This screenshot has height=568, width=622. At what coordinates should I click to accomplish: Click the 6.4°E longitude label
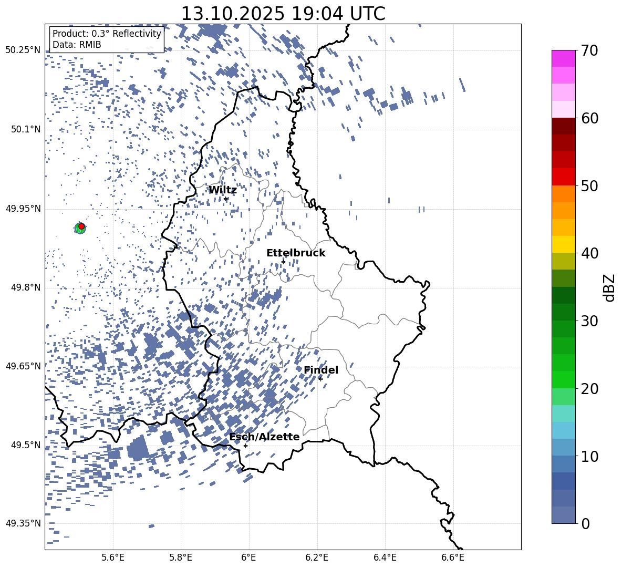[x=385, y=557]
